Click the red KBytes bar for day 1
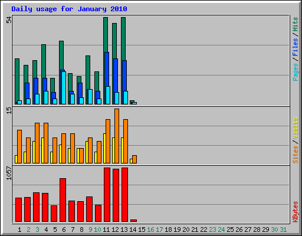 19,210
